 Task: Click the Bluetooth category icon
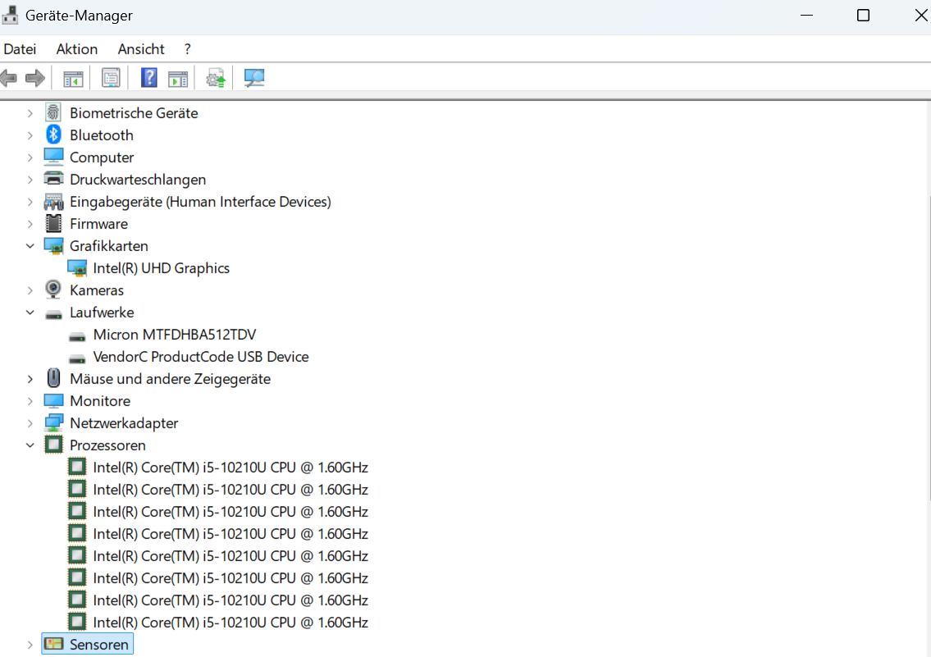[53, 135]
